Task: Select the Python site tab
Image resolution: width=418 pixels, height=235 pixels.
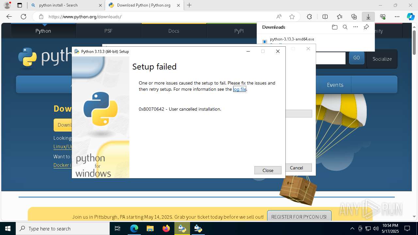Action: coord(43,31)
